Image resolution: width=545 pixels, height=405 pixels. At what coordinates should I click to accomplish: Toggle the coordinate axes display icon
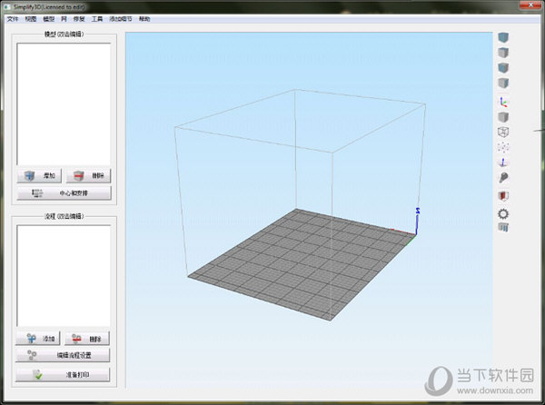[x=503, y=102]
